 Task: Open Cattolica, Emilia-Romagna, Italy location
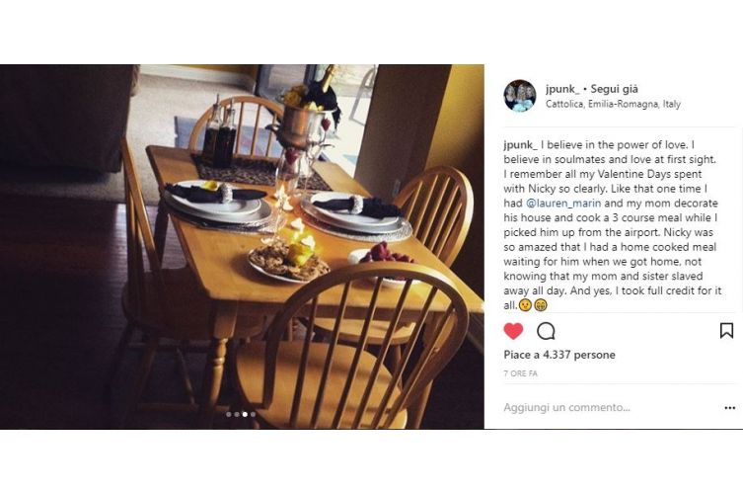[613, 104]
